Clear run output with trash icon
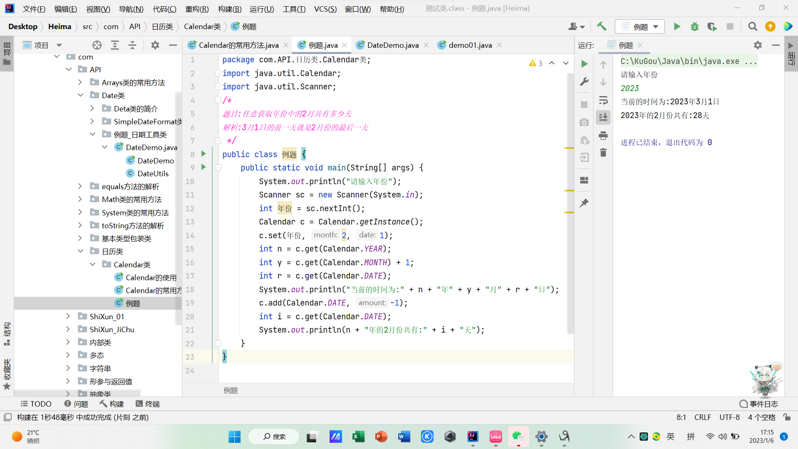This screenshot has width=798, height=449. (x=603, y=153)
